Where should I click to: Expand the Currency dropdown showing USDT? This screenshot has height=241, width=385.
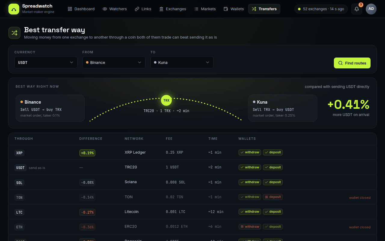pos(46,62)
